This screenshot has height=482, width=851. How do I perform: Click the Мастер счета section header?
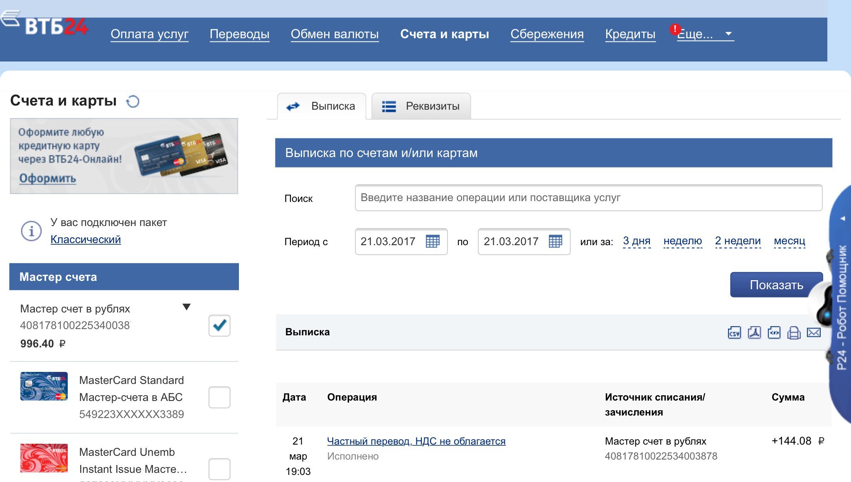124,277
